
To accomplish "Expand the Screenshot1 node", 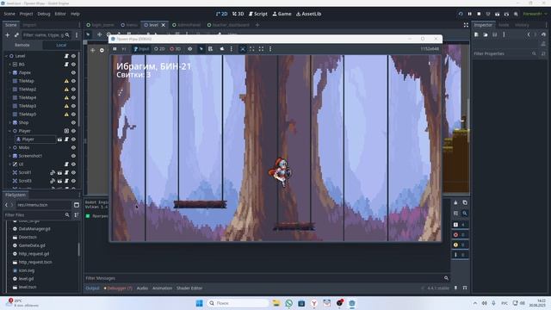I will pyautogui.click(x=9, y=156).
